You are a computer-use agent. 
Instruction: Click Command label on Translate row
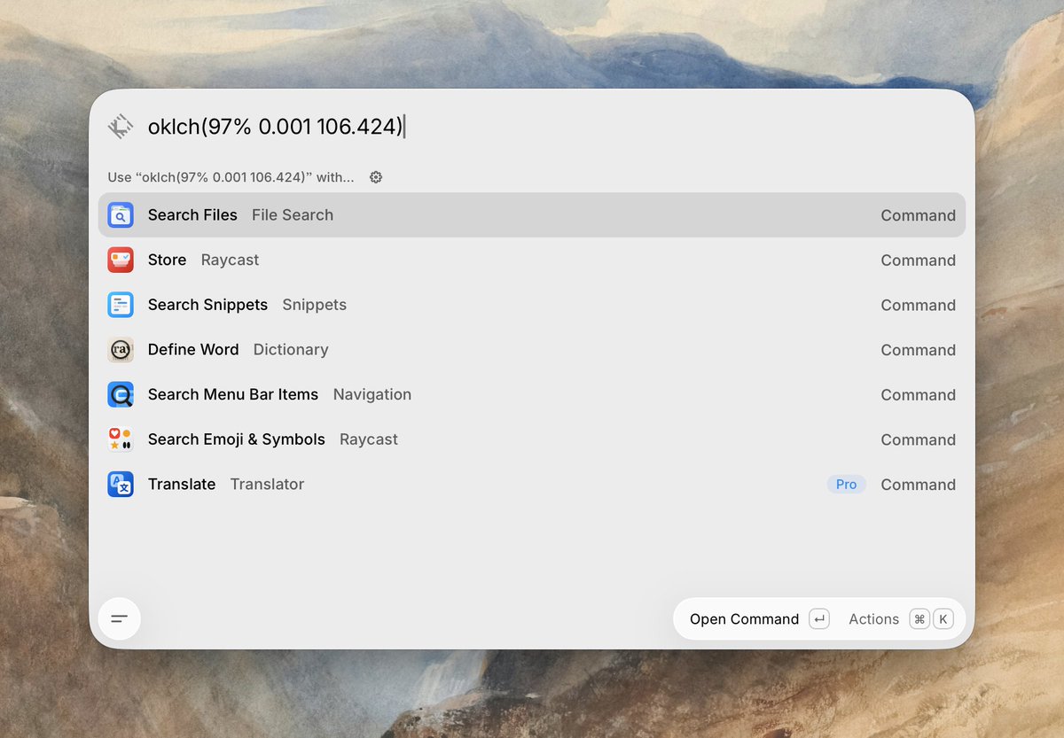pyautogui.click(x=918, y=485)
